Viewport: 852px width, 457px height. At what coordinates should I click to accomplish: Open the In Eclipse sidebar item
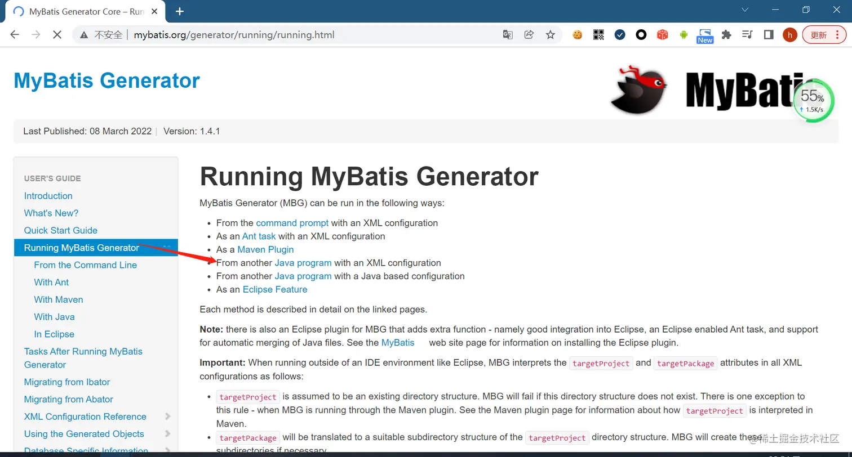click(x=54, y=334)
